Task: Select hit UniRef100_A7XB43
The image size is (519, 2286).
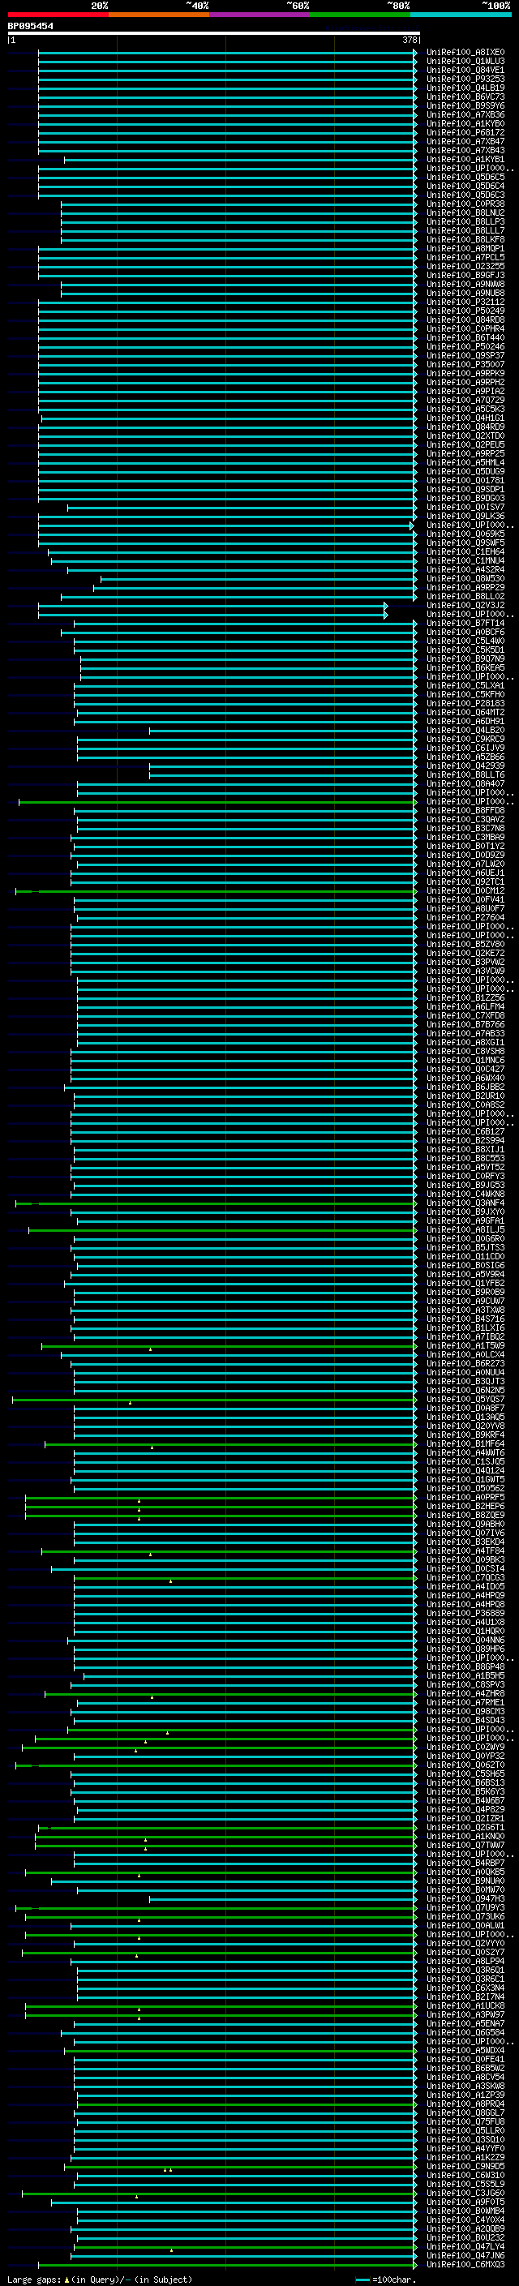Action: (465, 150)
